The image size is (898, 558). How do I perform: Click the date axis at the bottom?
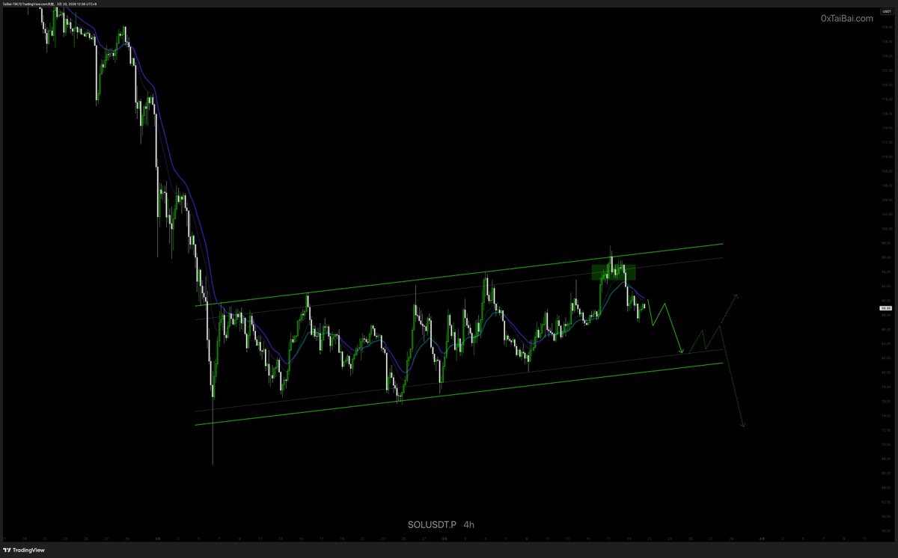[x=438, y=537]
